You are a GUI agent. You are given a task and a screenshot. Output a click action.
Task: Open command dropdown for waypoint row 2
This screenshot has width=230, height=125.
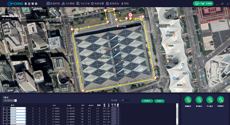click(x=25, y=108)
